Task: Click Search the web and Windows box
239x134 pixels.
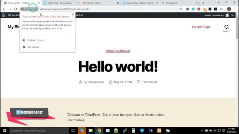Action: tap(39, 131)
